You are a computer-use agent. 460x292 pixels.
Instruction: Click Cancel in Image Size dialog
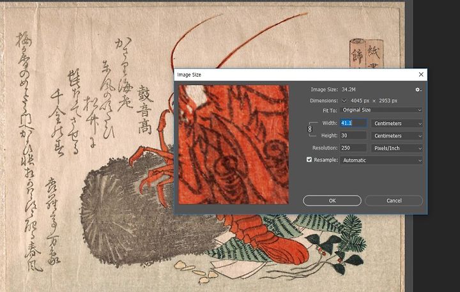[394, 201]
